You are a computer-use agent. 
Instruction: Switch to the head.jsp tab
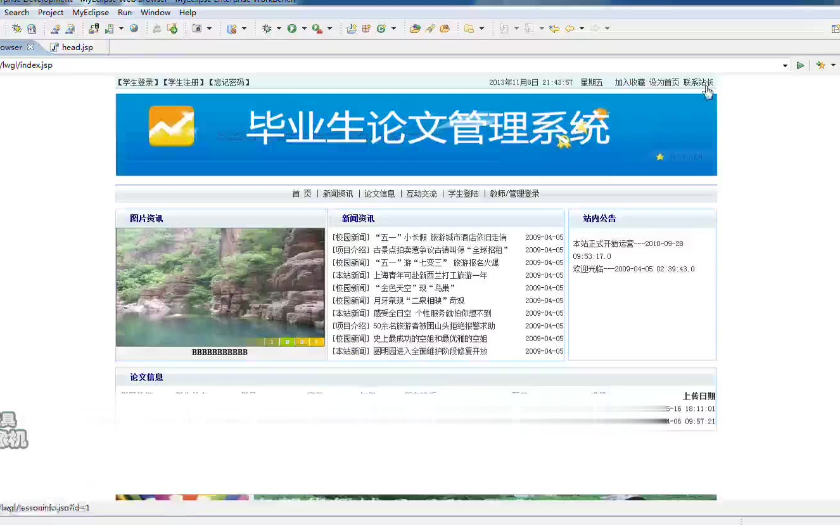tap(76, 47)
